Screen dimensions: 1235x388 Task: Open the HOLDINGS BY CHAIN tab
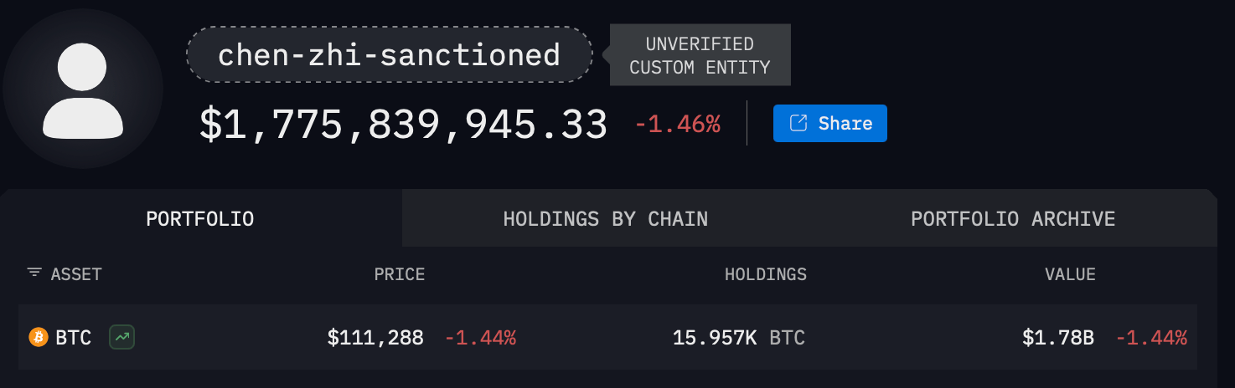[605, 219]
